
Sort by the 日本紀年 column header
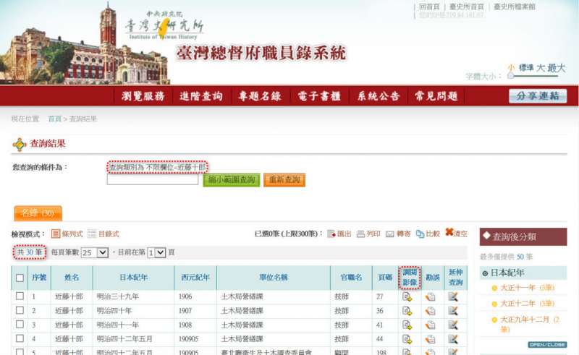(x=133, y=278)
